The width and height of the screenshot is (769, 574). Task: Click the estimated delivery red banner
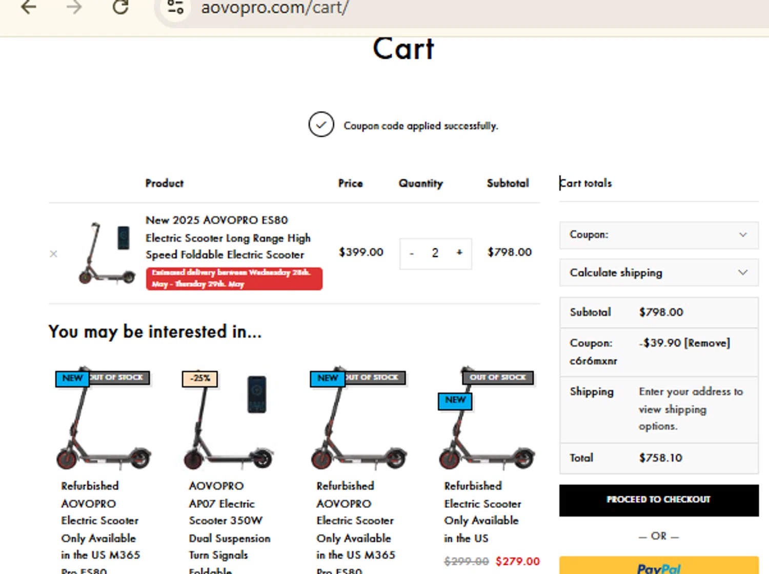pyautogui.click(x=234, y=279)
